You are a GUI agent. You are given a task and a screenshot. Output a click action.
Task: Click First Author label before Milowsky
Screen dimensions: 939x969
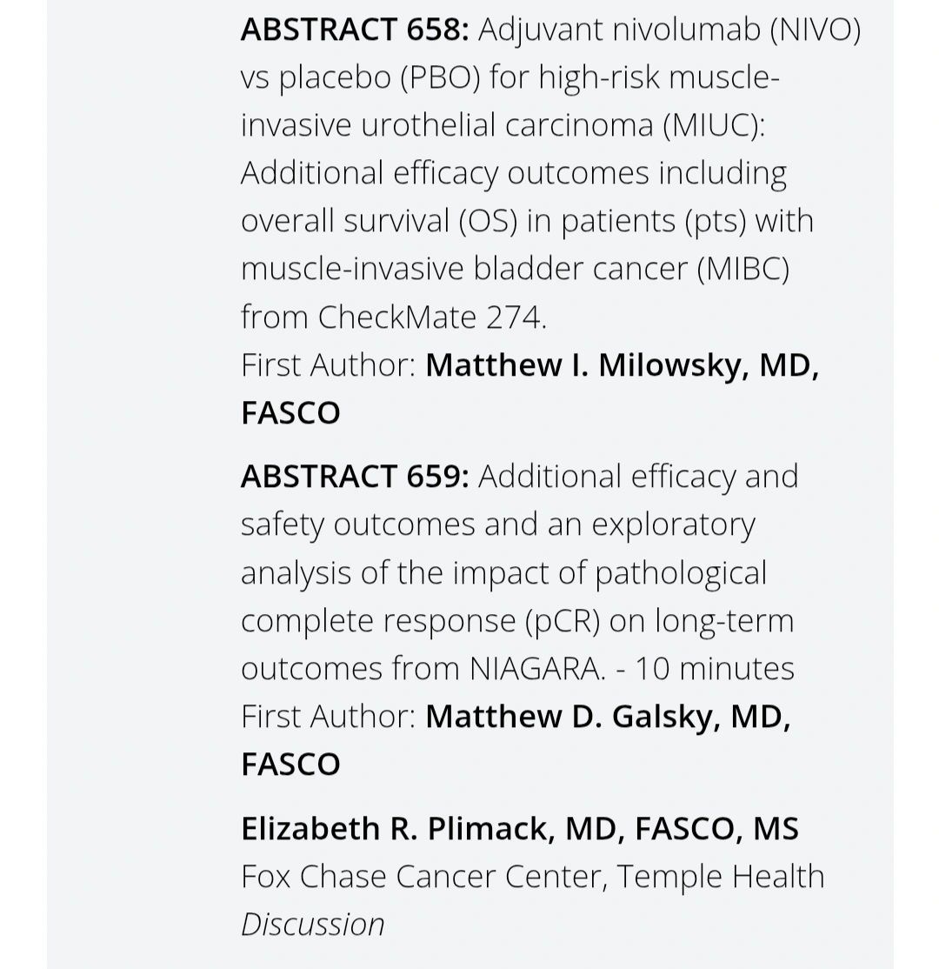coord(329,365)
